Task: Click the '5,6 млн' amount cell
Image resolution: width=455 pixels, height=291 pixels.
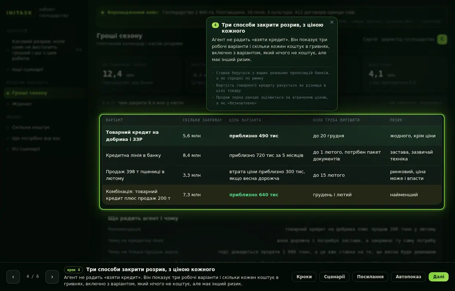Action: click(192, 136)
